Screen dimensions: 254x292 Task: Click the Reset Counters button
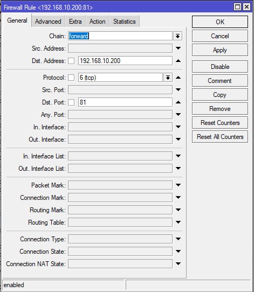220,123
